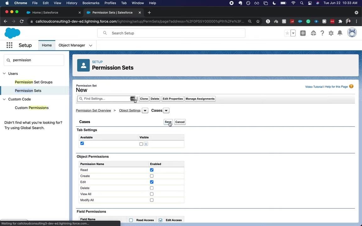Viewport: 362px width, 226px height.
Task: Open Evernote in macOS menu bar
Action: click(240, 3)
